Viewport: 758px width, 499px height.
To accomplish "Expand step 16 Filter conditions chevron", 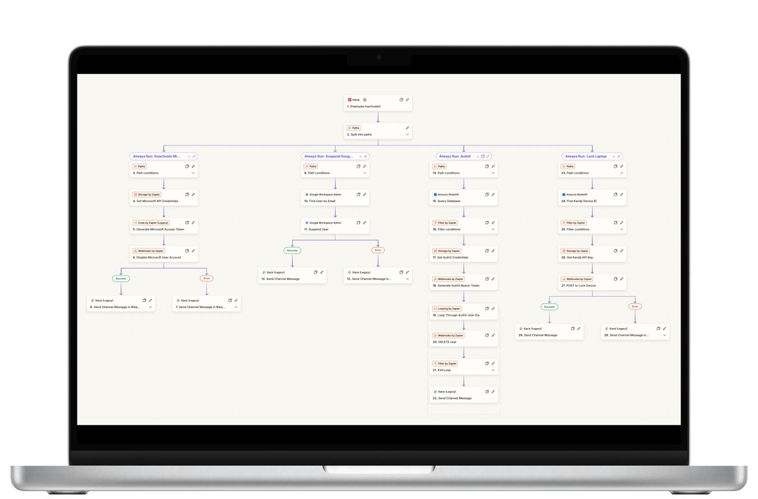I will tap(493, 229).
